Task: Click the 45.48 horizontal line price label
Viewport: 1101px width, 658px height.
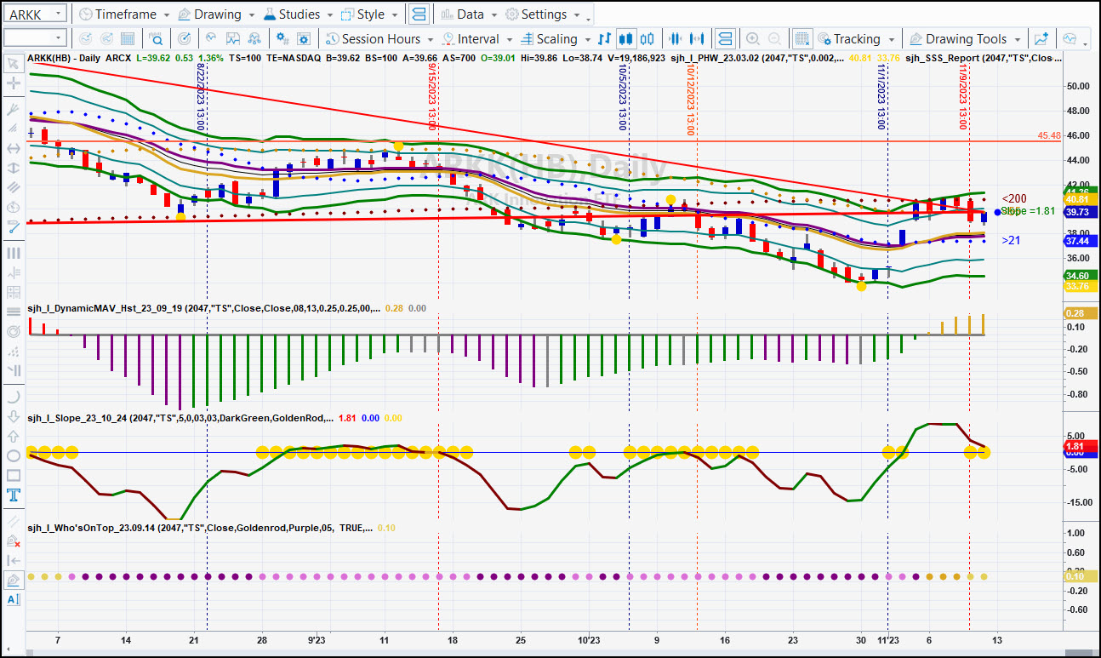Action: [1049, 135]
